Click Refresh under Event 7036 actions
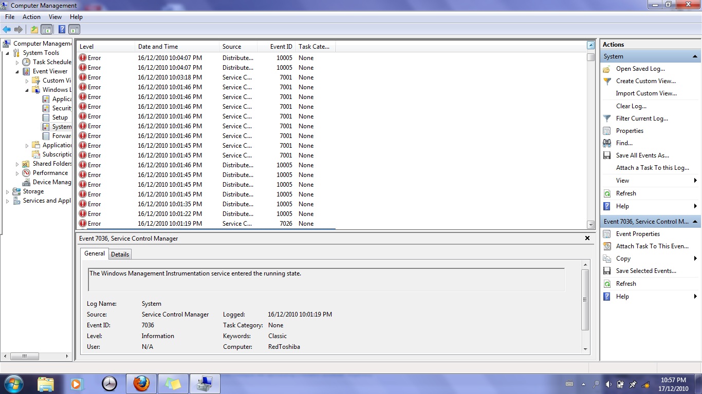Screen dimensions: 702x394 coord(626,284)
